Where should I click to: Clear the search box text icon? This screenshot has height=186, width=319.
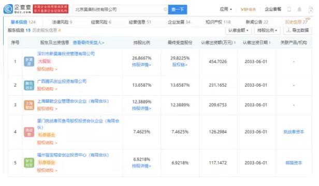point(165,9)
